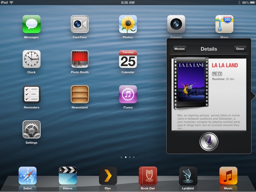This screenshot has width=256, height=192.
Task: Tap Done in the Details panel
Action: 240,49
